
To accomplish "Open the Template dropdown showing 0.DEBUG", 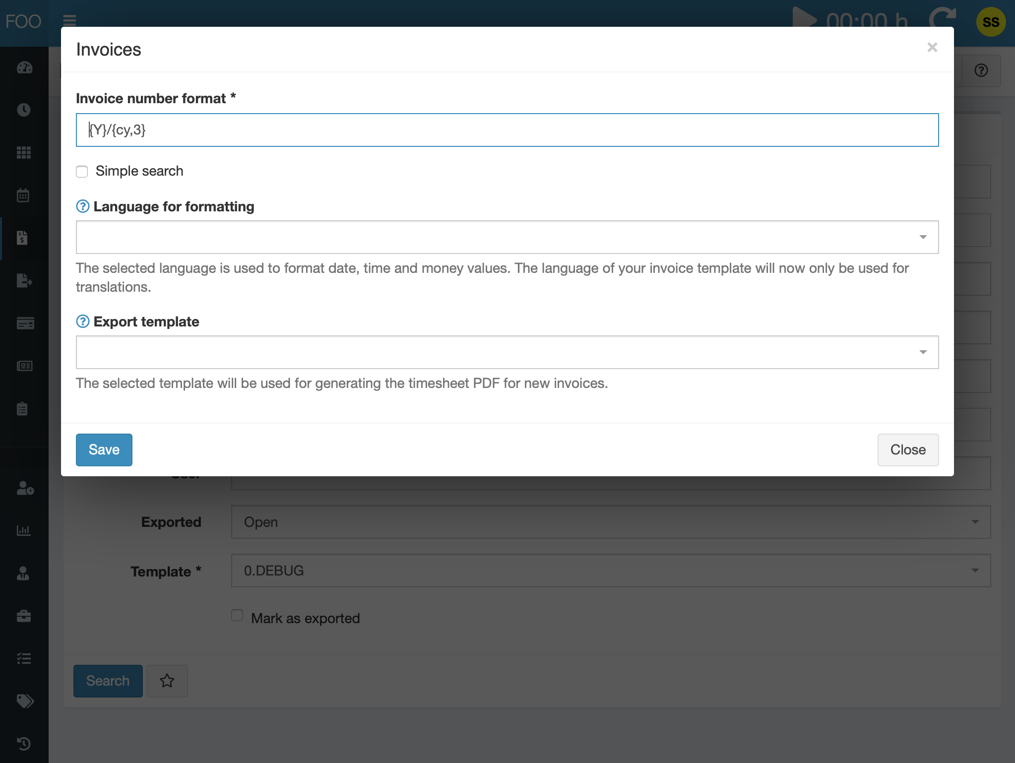I will (611, 571).
